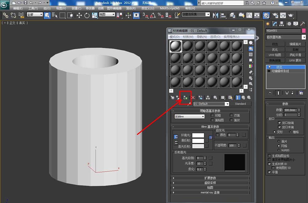Activate the Select Object arrow tool

(47, 15)
